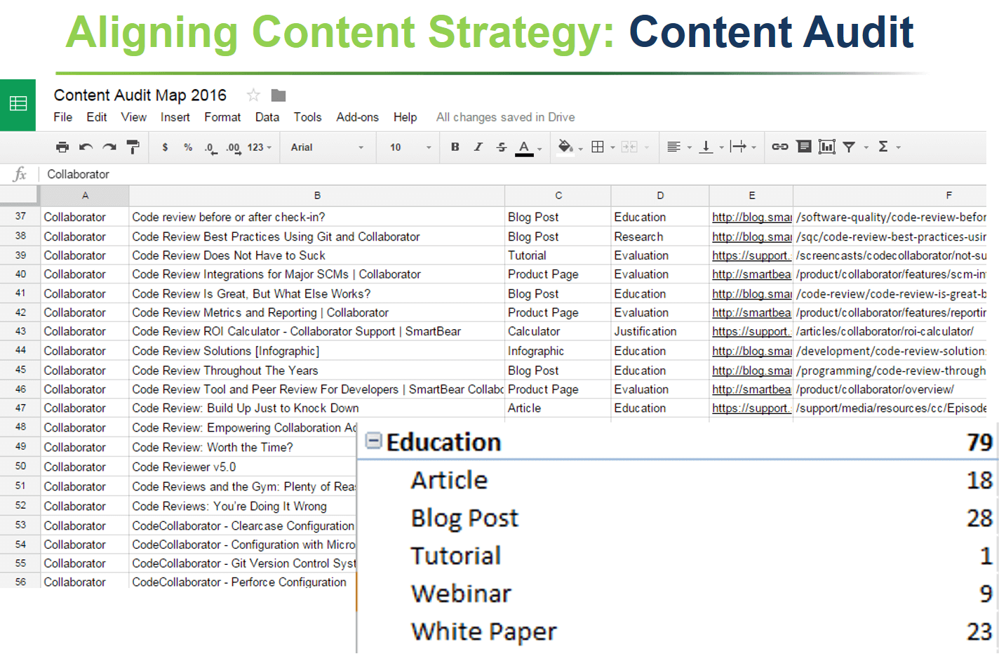Open the link in row 39 column E

[751, 255]
